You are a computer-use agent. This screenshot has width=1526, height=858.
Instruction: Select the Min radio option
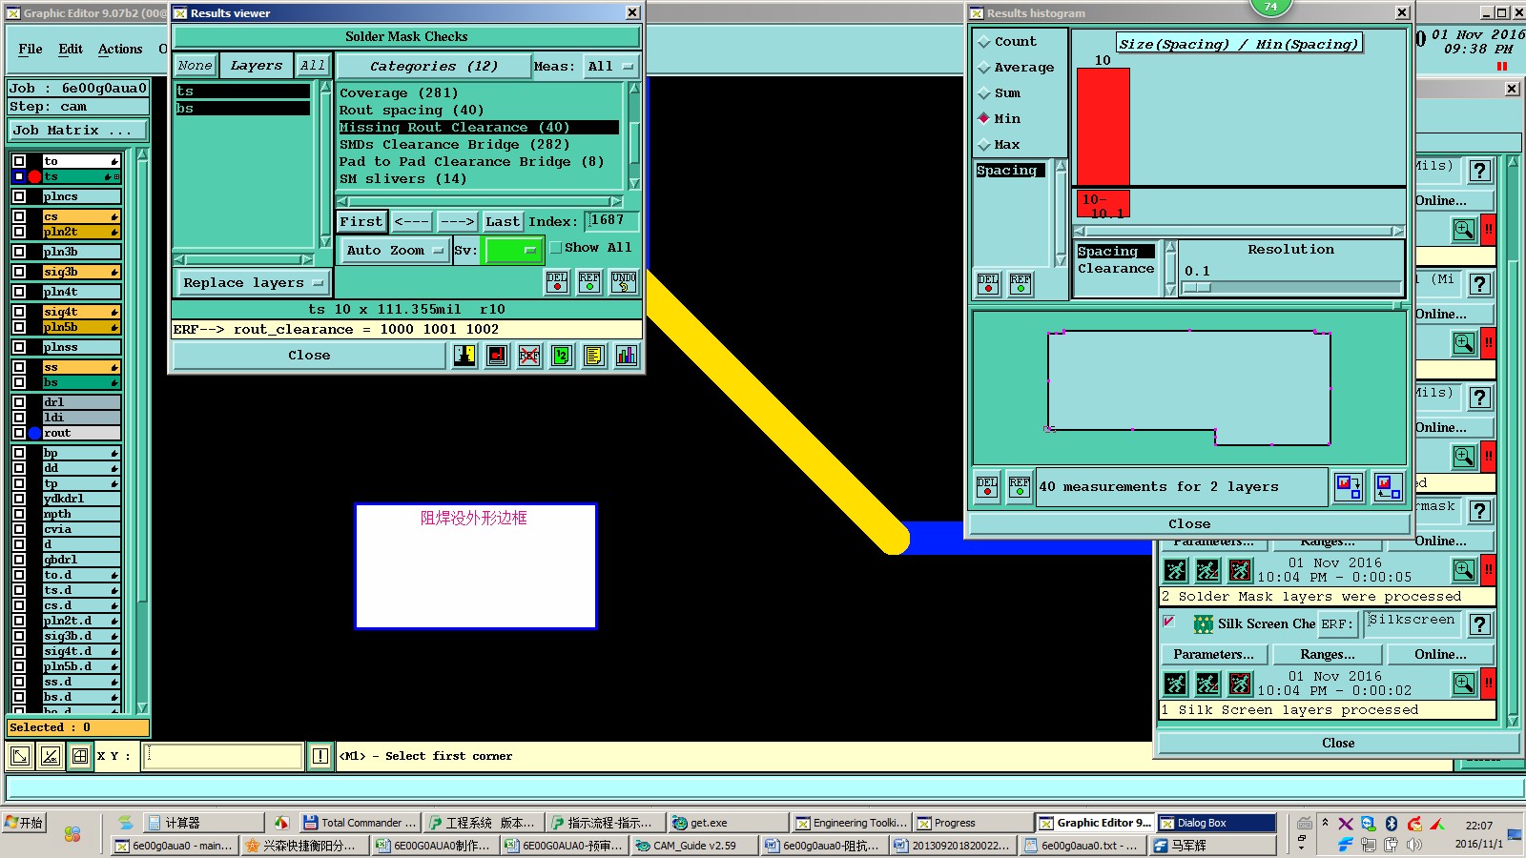point(984,119)
